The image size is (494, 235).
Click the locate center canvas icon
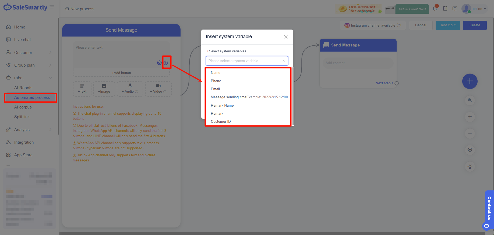click(x=470, y=150)
